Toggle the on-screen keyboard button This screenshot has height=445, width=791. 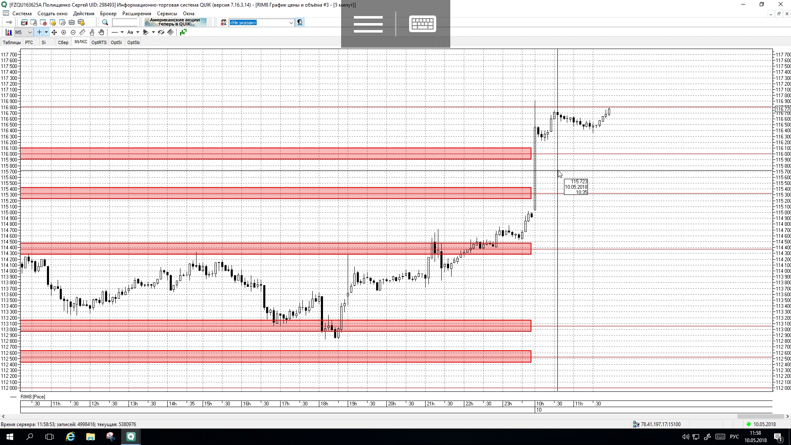pyautogui.click(x=422, y=23)
